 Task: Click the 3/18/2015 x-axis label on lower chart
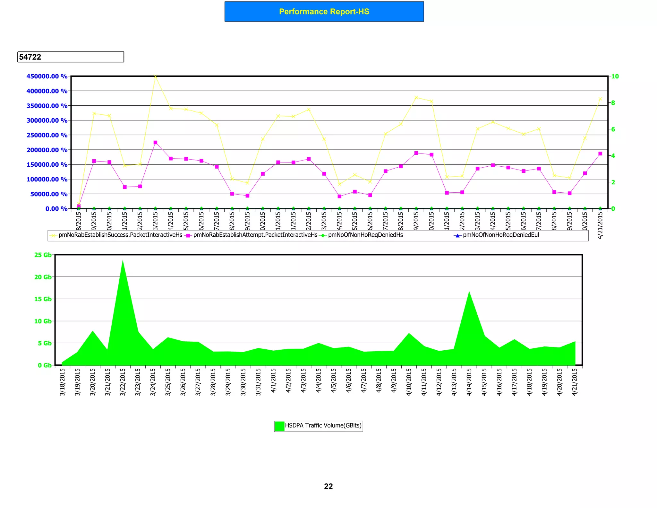click(x=63, y=382)
